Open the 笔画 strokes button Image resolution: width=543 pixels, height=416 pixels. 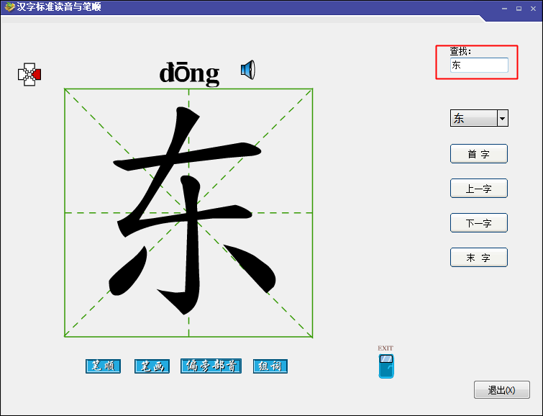[x=152, y=366]
